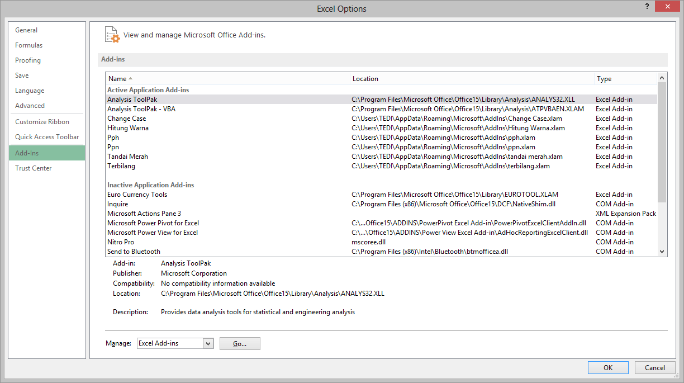
Task: Click the add-in list scrollbar thumb
Action: (662, 142)
